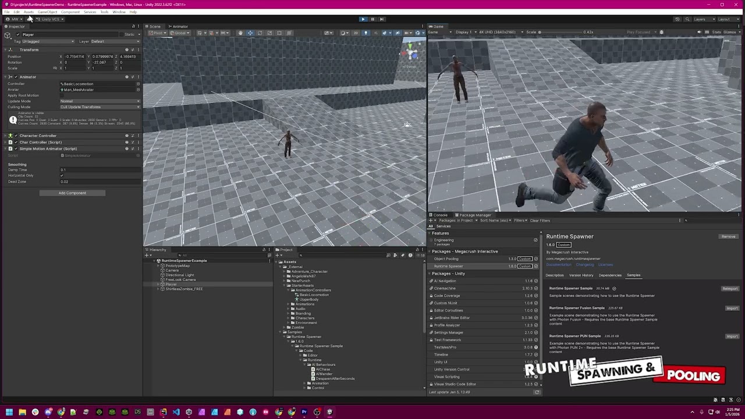745x419 pixels.
Task: Click Hierarchy add (+) button
Action: [147, 255]
